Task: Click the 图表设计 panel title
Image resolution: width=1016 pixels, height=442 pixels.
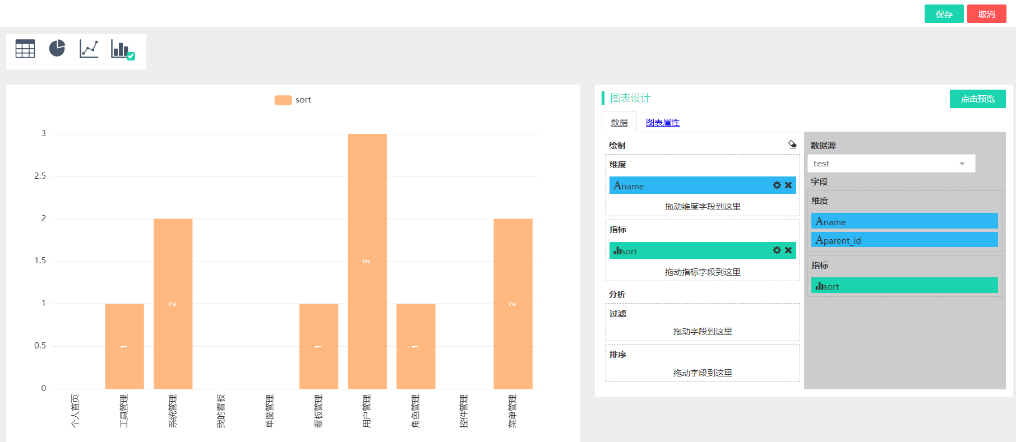Action: [x=630, y=98]
